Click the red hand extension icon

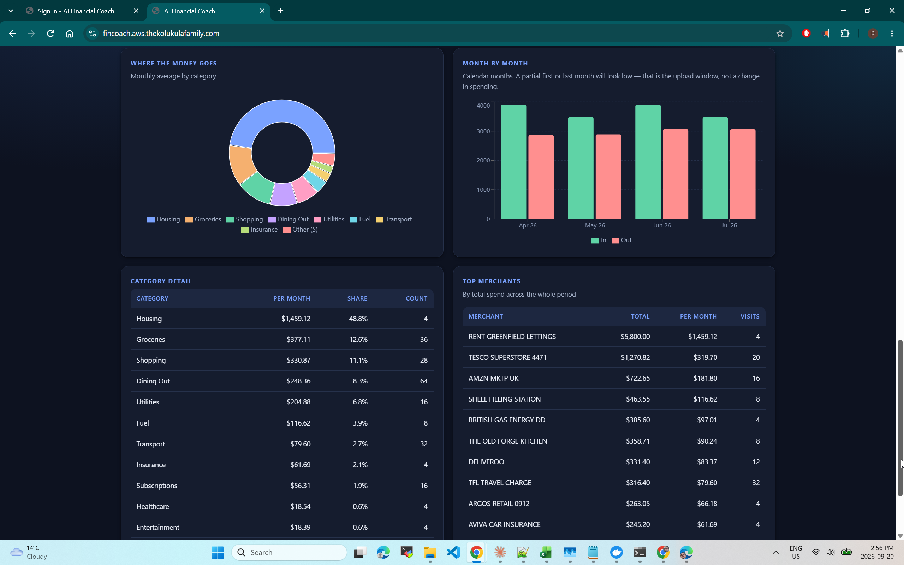(x=806, y=34)
